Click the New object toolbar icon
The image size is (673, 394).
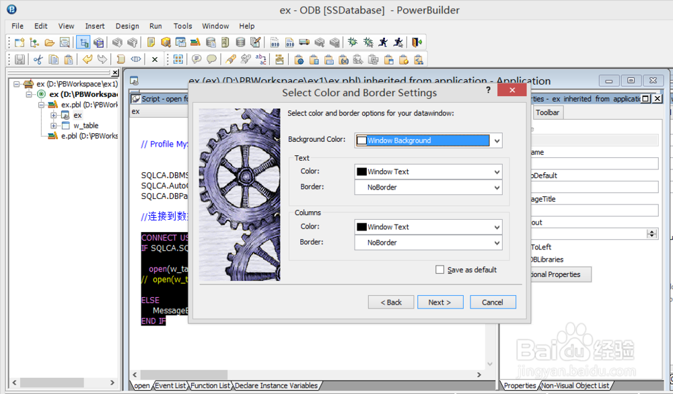tap(20, 42)
